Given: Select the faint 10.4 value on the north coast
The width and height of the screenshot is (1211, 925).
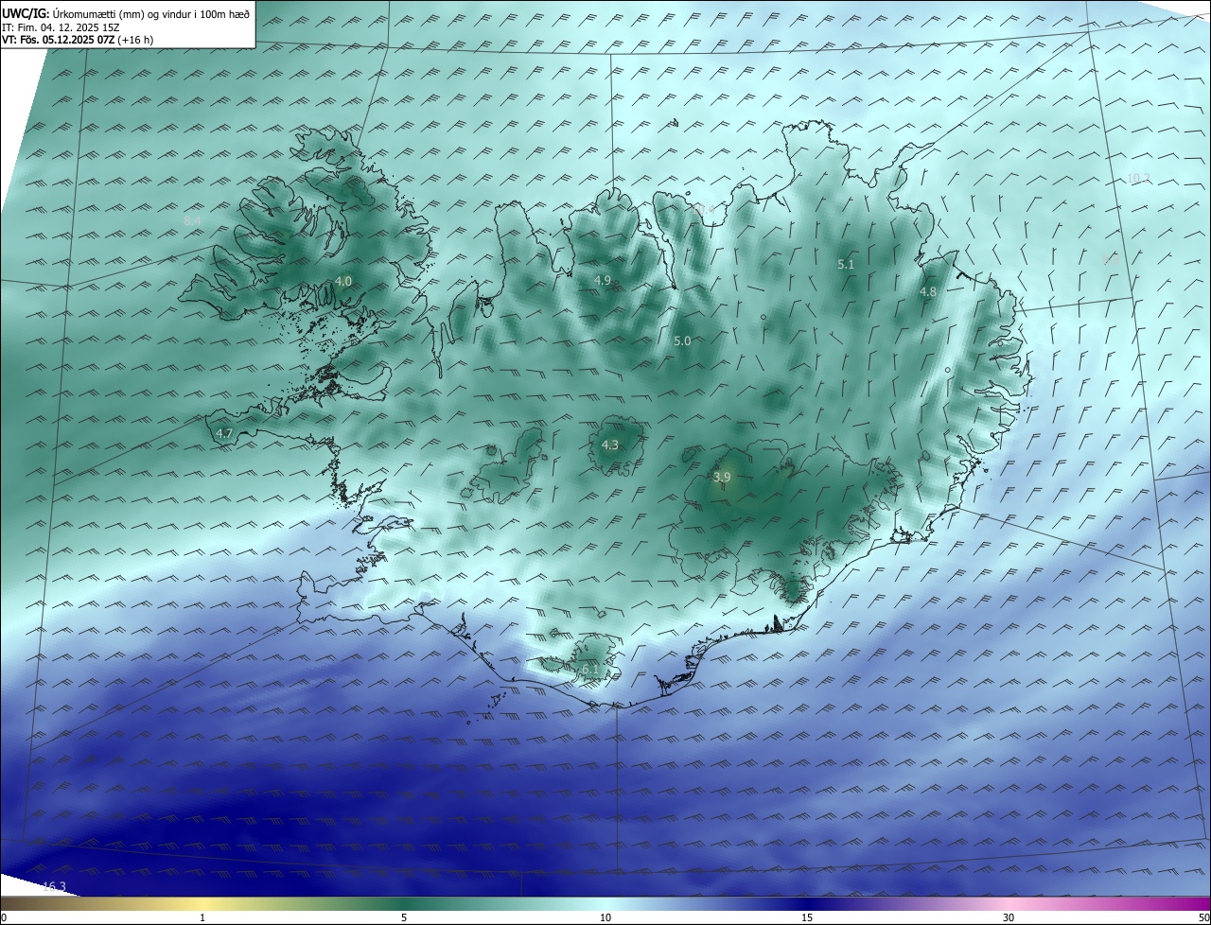Looking at the screenshot, I should tap(703, 208).
